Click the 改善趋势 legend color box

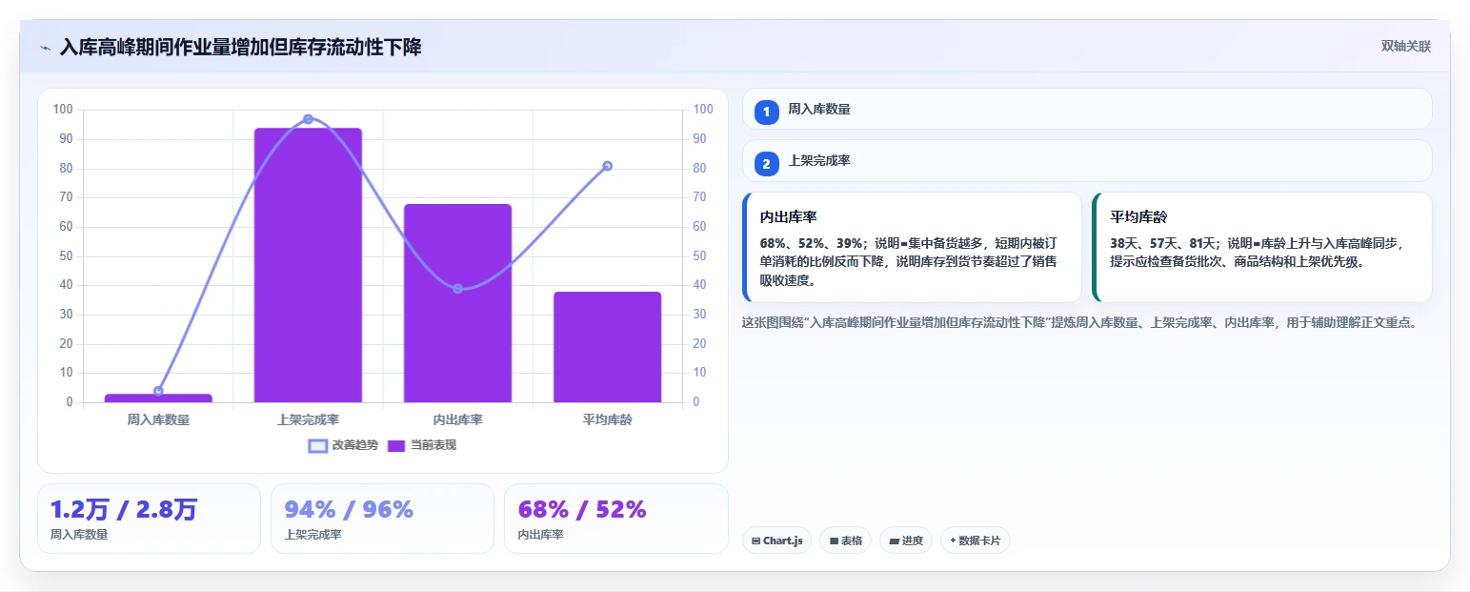[x=318, y=445]
